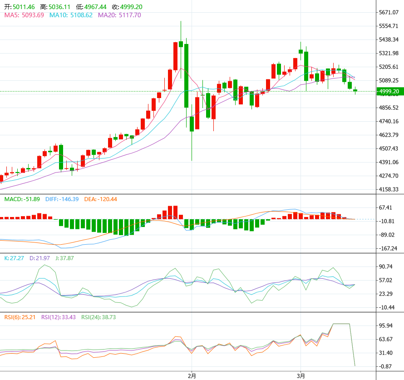Click the KDJ K value label

tap(13, 258)
